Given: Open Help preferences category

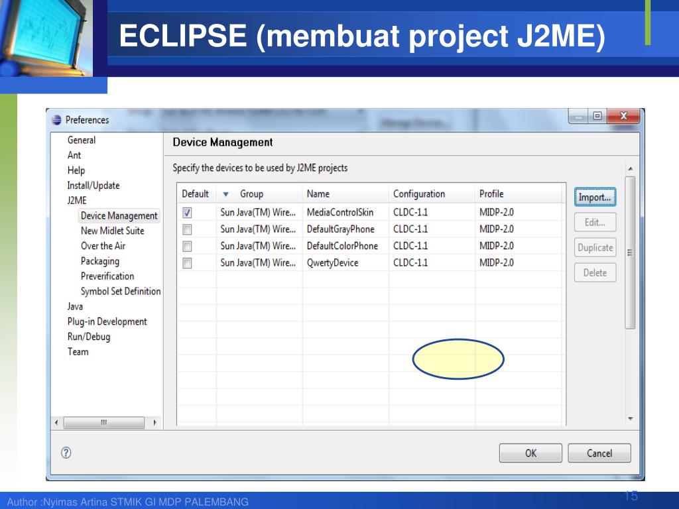Looking at the screenshot, I should click(76, 170).
